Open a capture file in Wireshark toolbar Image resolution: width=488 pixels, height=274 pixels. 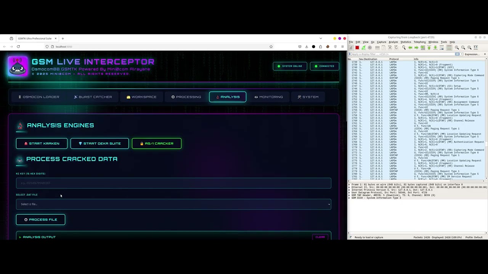tap(377, 48)
